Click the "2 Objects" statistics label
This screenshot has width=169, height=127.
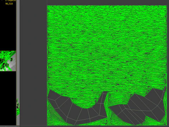pyautogui.click(x=11, y=0)
